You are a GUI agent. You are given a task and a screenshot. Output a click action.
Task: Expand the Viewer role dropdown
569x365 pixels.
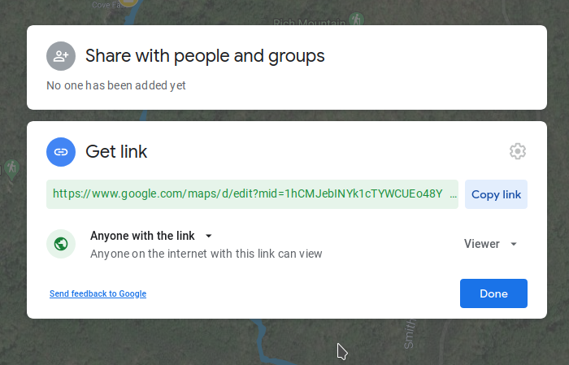coord(490,244)
